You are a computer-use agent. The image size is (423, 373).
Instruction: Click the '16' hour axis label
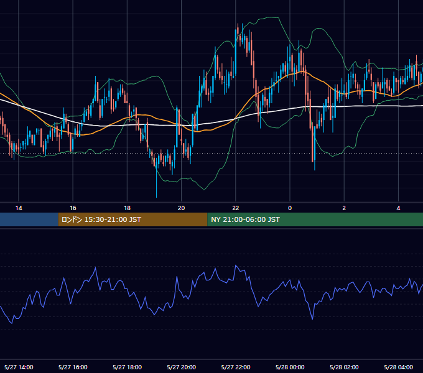coord(73,208)
